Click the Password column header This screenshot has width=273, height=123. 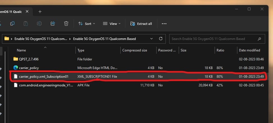(167, 50)
